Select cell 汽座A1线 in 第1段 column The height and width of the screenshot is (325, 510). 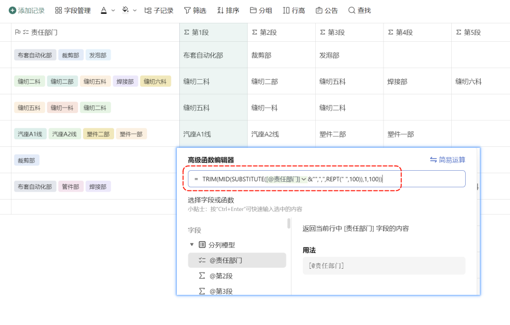pyautogui.click(x=213, y=134)
